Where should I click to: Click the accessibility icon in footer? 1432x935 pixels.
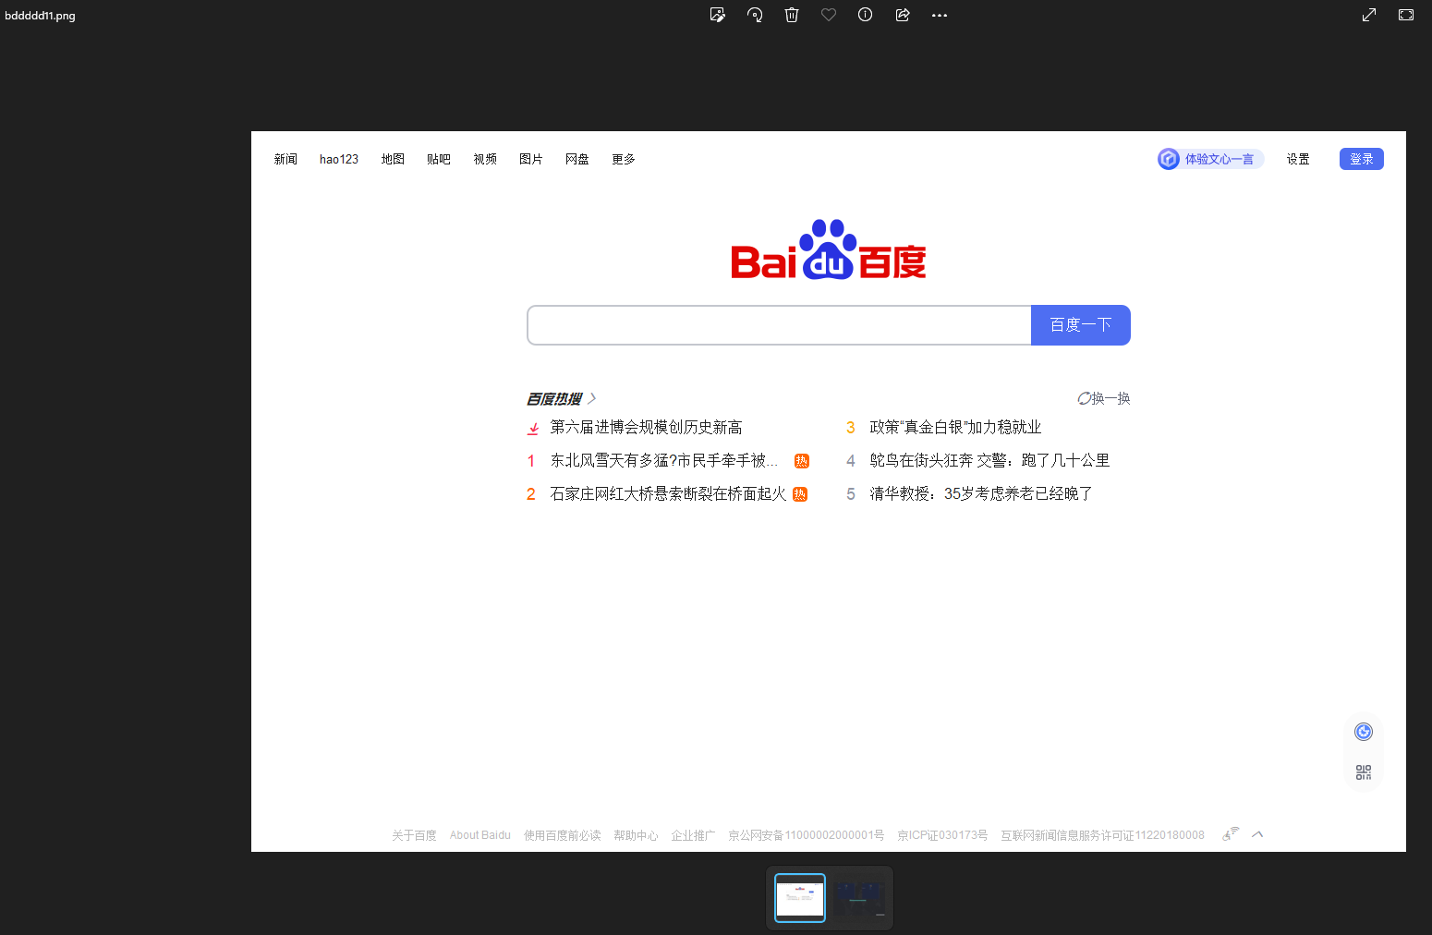coord(1231,834)
